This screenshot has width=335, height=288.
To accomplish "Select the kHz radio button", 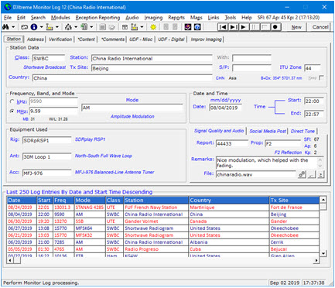I will coord(12,101).
